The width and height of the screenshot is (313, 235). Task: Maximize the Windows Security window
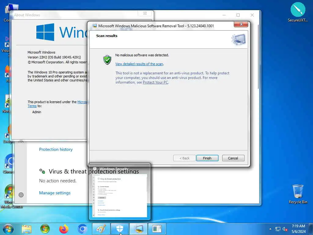tap(238, 15)
